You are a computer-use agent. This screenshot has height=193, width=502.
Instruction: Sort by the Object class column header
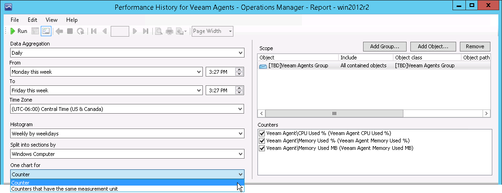click(x=427, y=58)
